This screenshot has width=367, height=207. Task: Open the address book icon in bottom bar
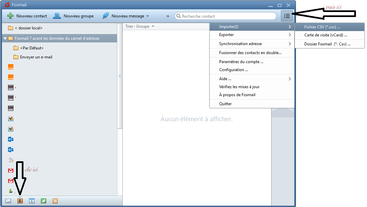[20, 201]
